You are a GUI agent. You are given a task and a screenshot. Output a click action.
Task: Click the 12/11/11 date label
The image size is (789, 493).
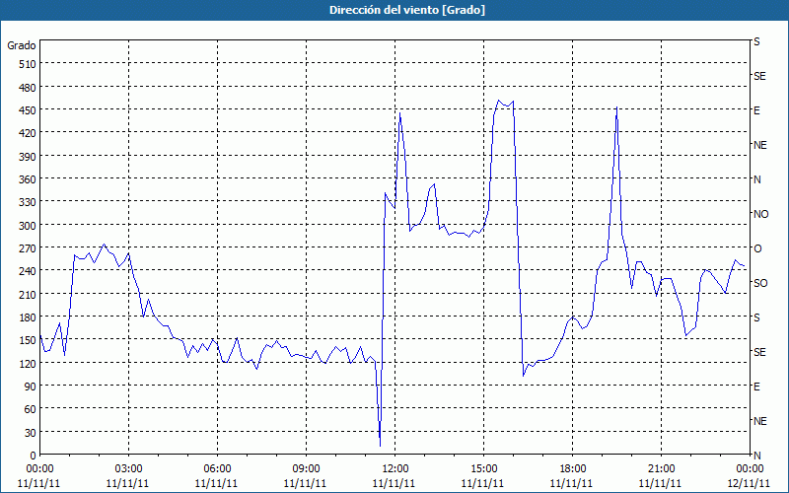pos(750,483)
